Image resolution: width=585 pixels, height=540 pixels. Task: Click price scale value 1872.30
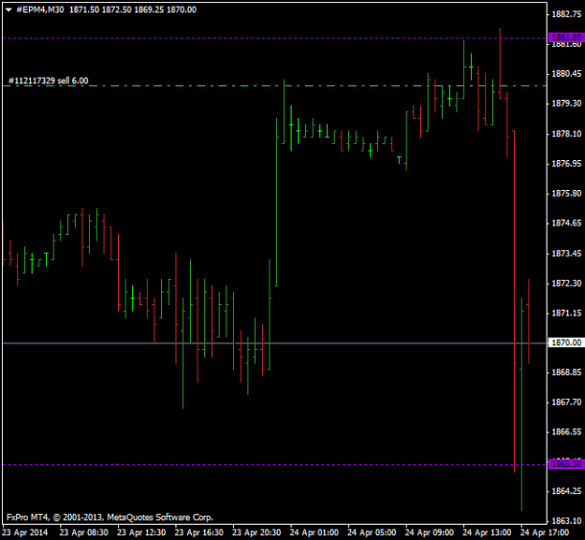[x=566, y=284]
